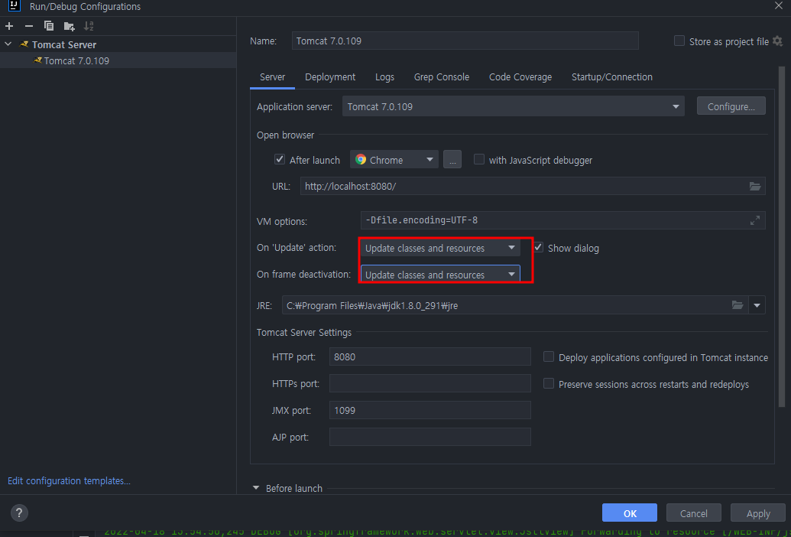Collapse the Before launch section
This screenshot has height=537, width=791.
pos(256,488)
